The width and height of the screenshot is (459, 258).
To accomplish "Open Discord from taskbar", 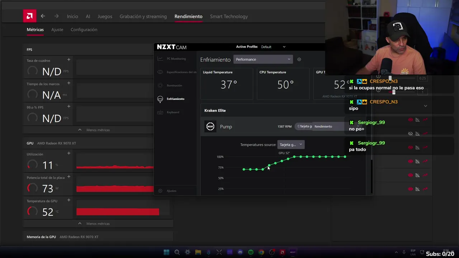I will pyautogui.click(x=240, y=252).
